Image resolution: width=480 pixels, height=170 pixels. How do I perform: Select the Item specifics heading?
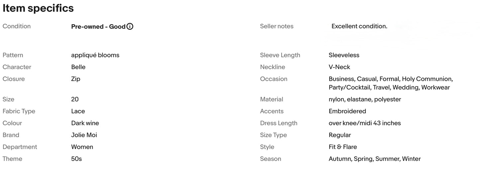tap(38, 8)
